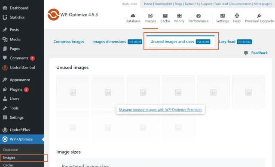This screenshot has height=167, width=275.
Task: Open the Settings tab sliders icon
Action: [x=223, y=15]
